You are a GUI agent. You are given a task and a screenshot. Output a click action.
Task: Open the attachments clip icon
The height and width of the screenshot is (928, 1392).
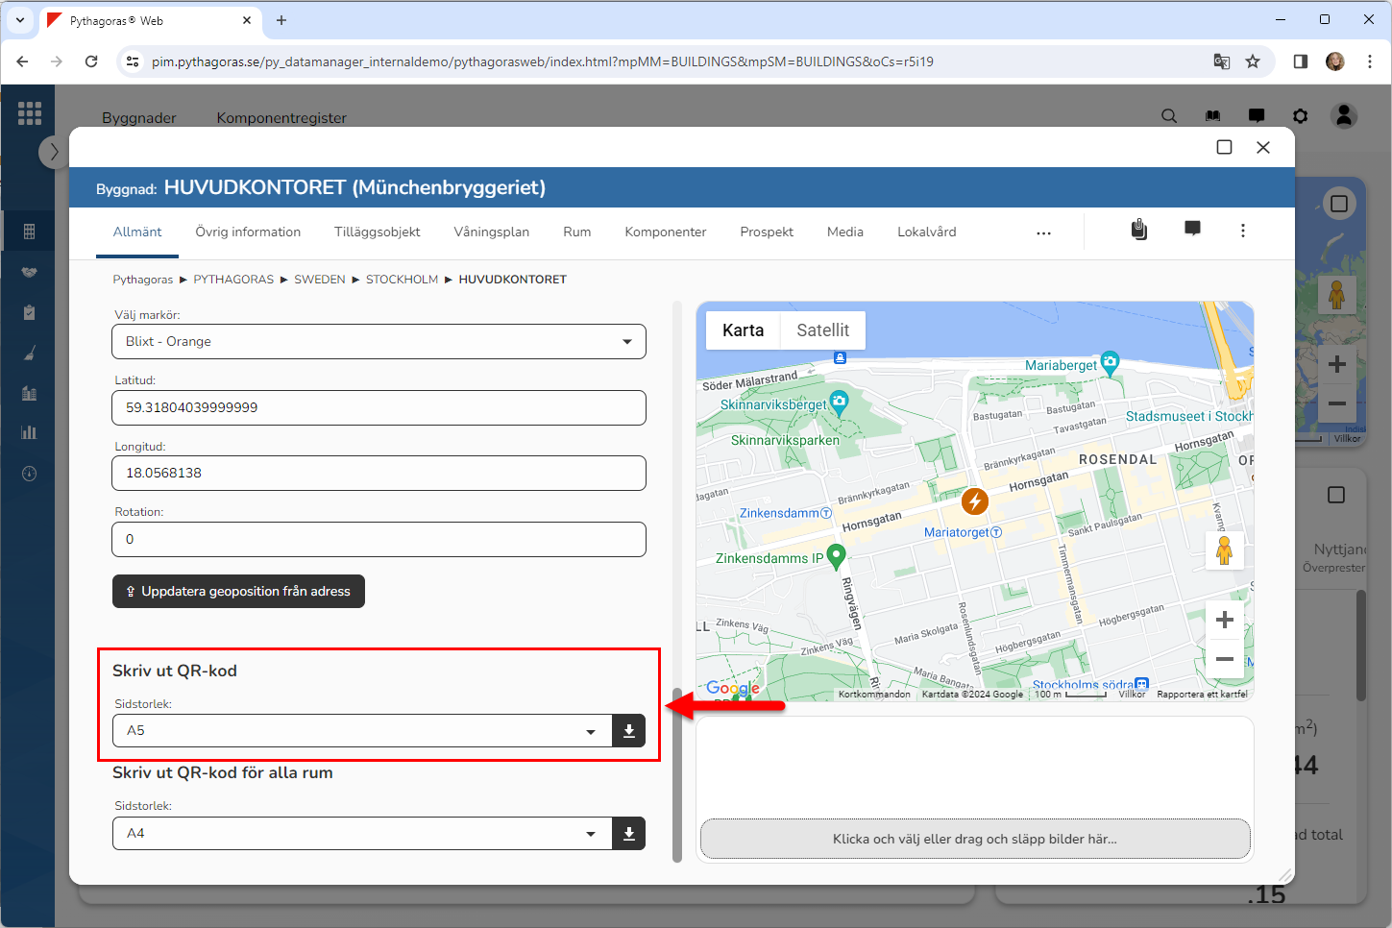click(x=1138, y=230)
